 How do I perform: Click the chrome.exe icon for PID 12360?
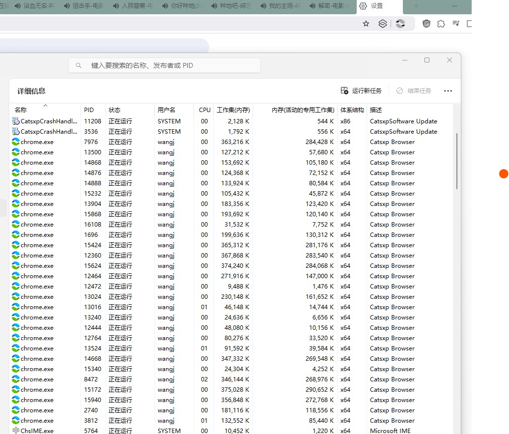tap(16, 255)
